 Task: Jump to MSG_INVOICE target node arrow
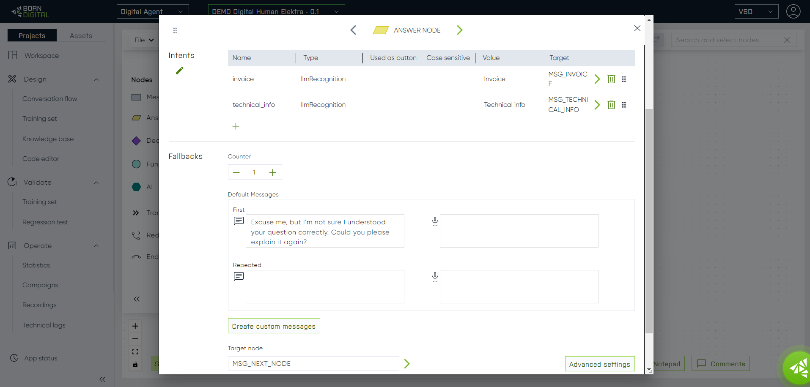point(597,79)
